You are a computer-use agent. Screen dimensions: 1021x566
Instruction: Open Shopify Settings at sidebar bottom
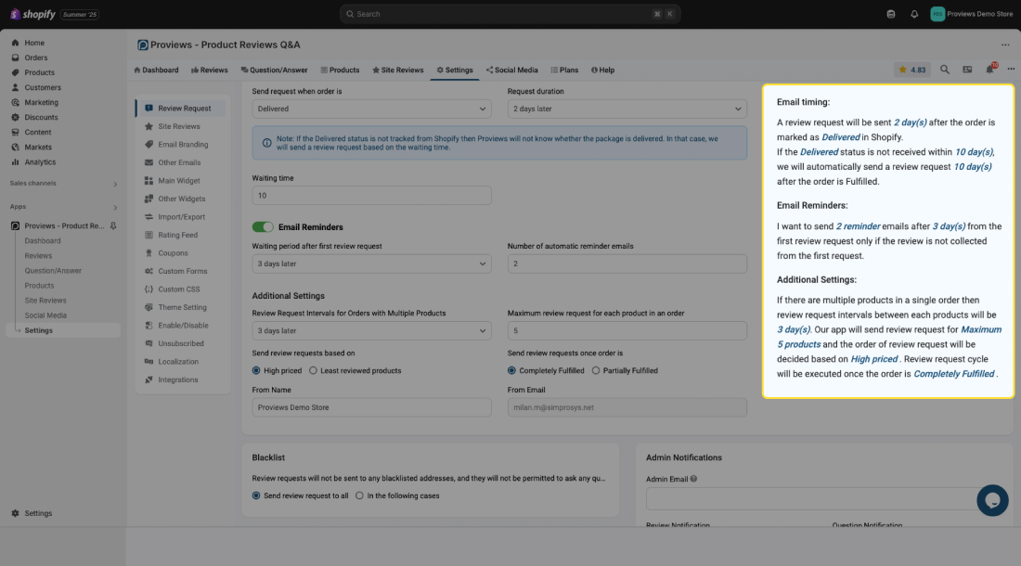pyautogui.click(x=38, y=513)
